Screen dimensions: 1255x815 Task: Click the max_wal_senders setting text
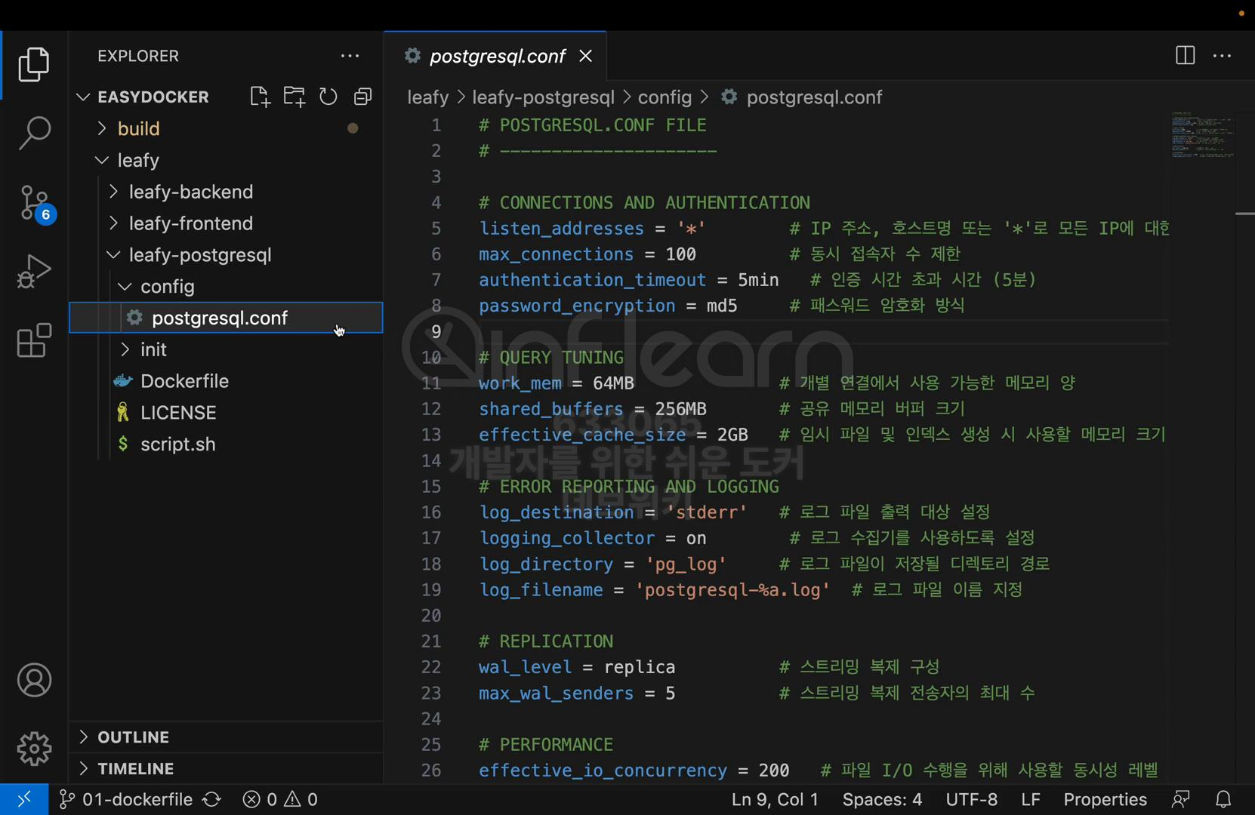pyautogui.click(x=556, y=694)
